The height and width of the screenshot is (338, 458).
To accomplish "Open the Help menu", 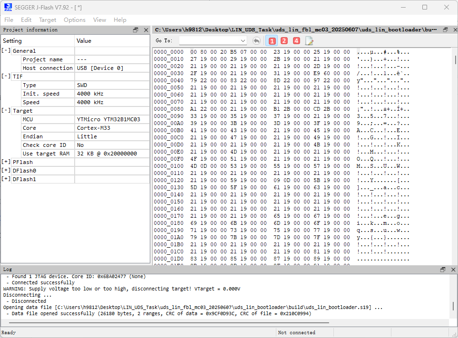I will (x=120, y=20).
